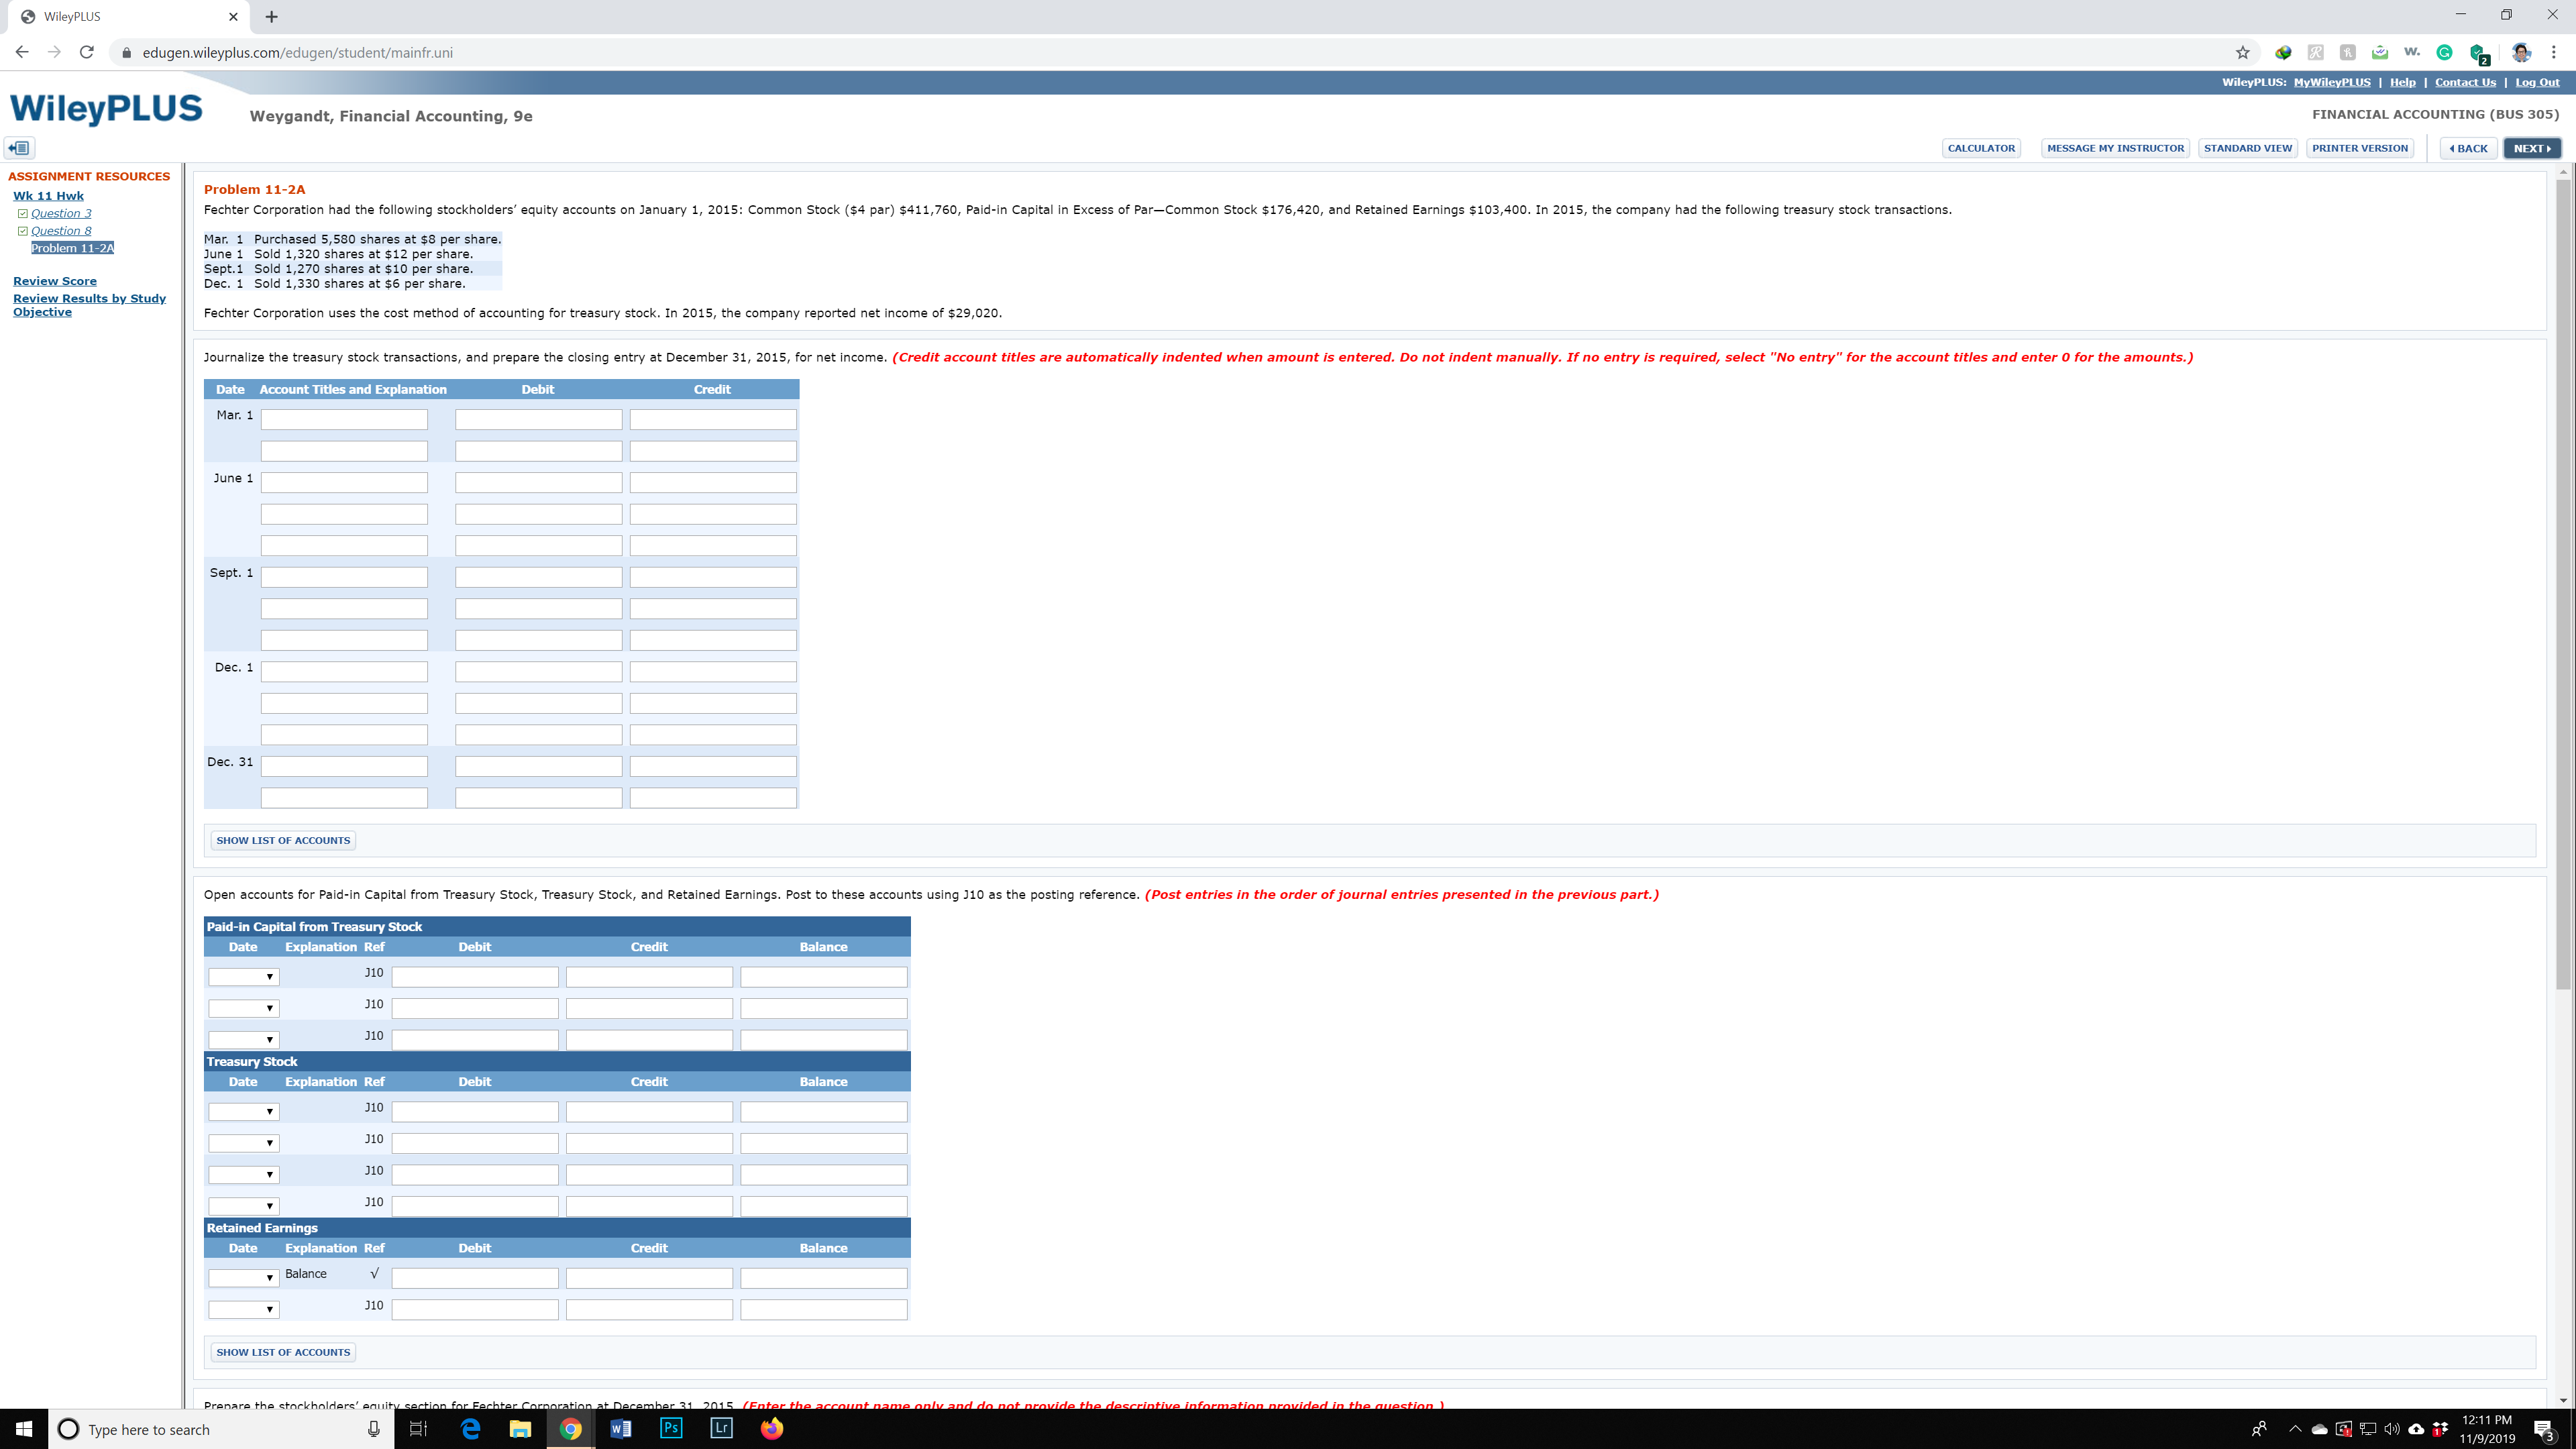Click the Grammarly extension icon
Image resolution: width=2576 pixels, height=1449 pixels.
[2444, 52]
